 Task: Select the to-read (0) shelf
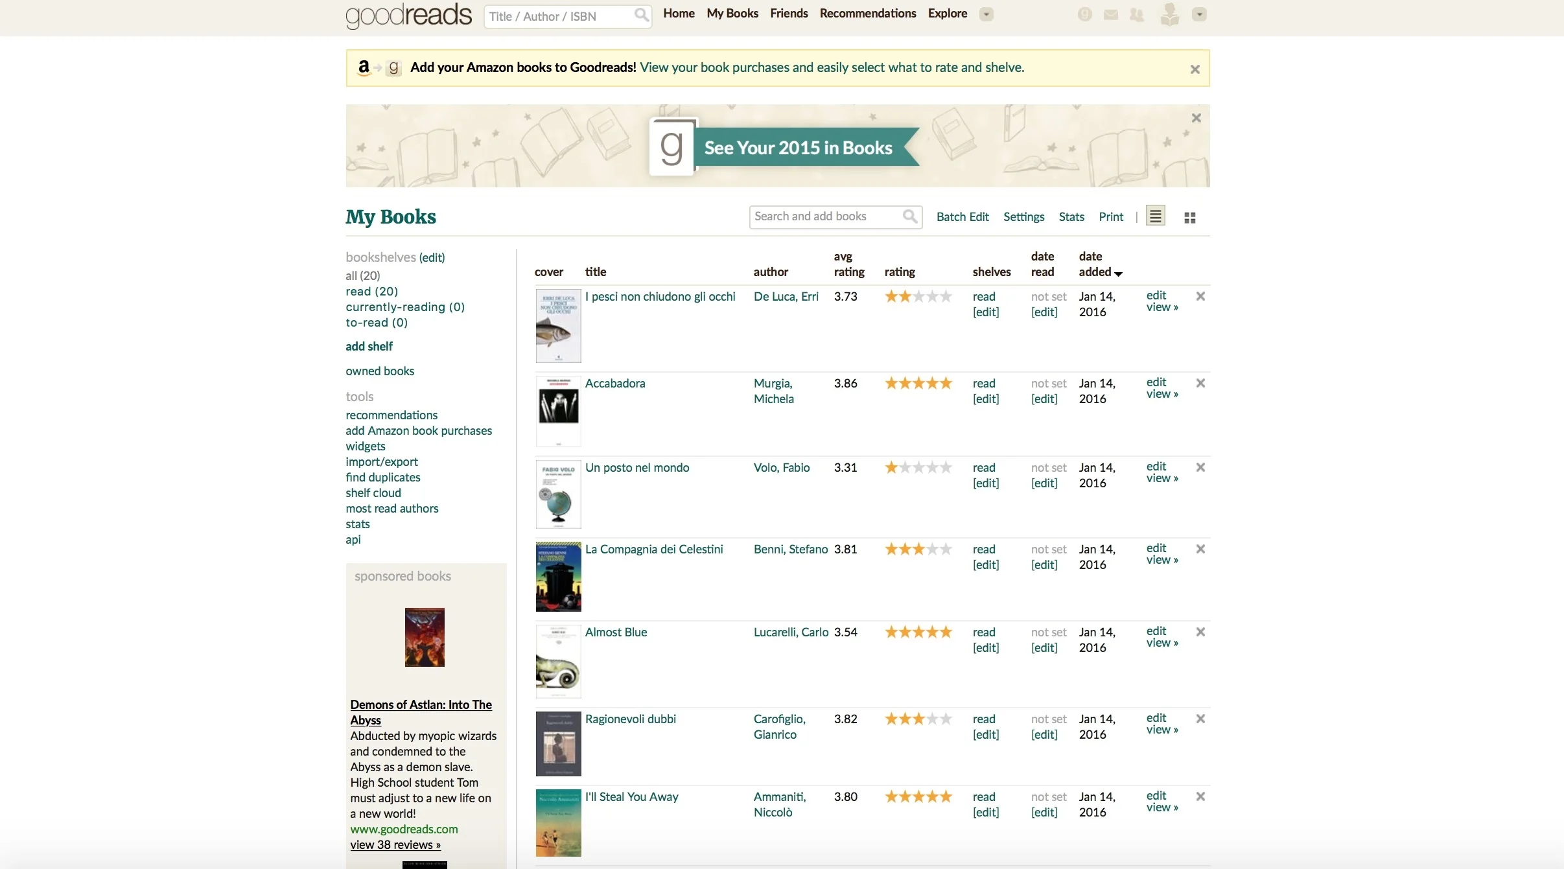point(377,323)
